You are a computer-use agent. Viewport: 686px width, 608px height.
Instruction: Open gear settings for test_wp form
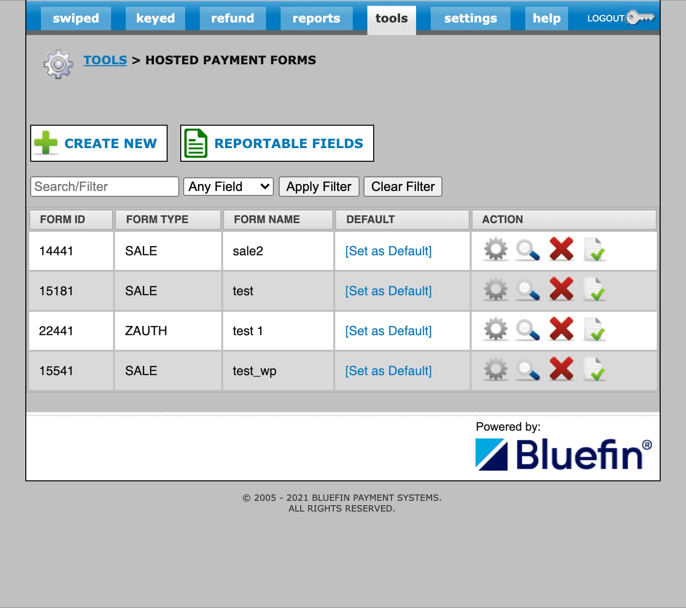pos(495,369)
